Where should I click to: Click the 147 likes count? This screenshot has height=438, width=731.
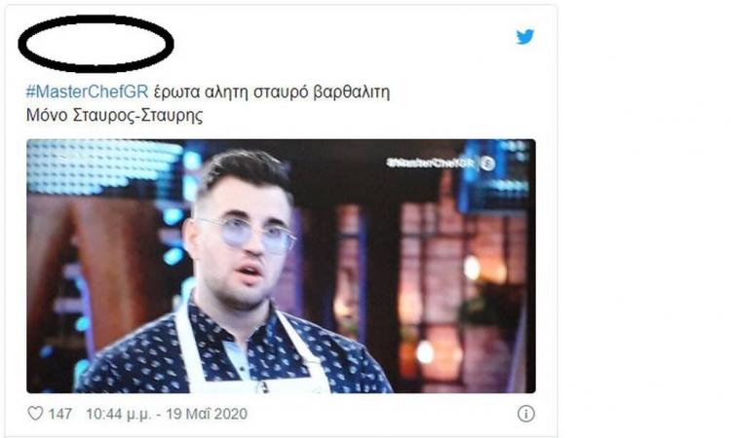(60, 414)
